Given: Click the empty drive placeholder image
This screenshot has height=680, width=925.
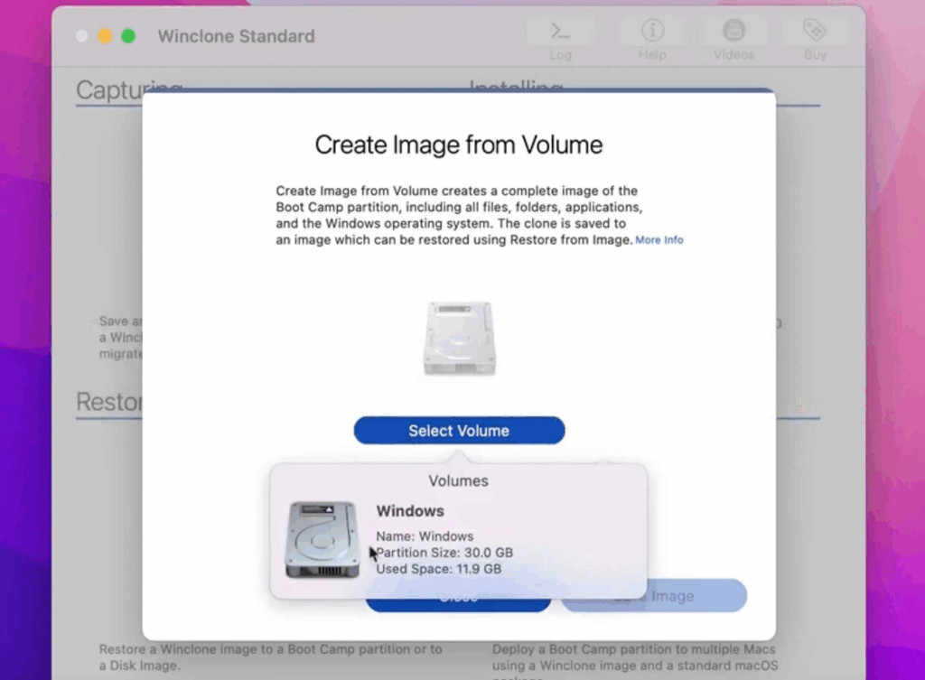Looking at the screenshot, I should pos(460,338).
